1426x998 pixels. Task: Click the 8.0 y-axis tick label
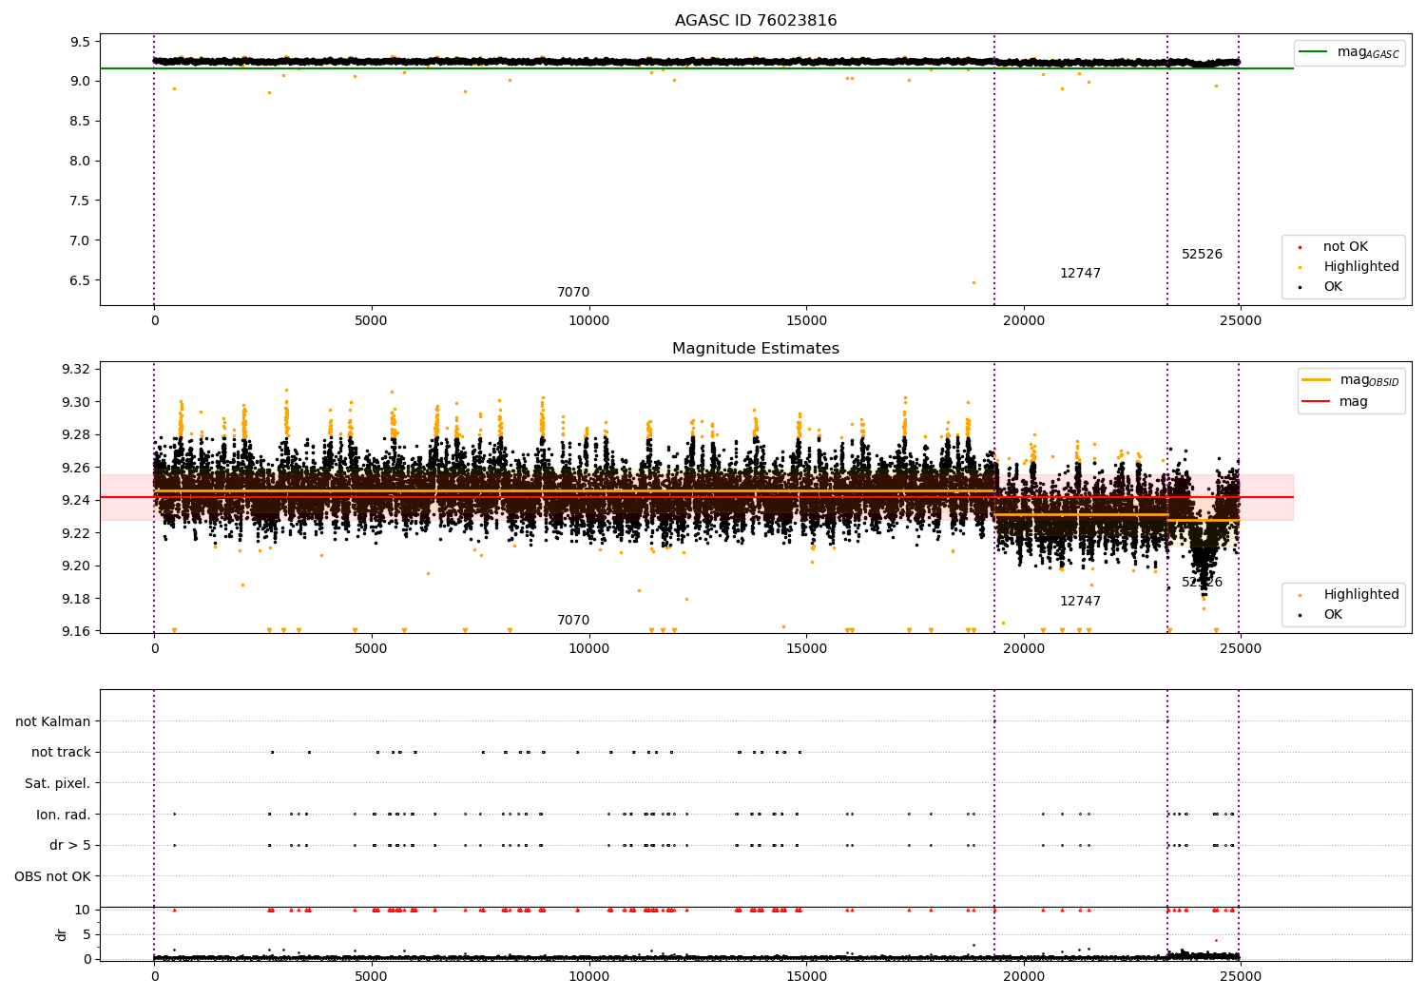tap(80, 162)
